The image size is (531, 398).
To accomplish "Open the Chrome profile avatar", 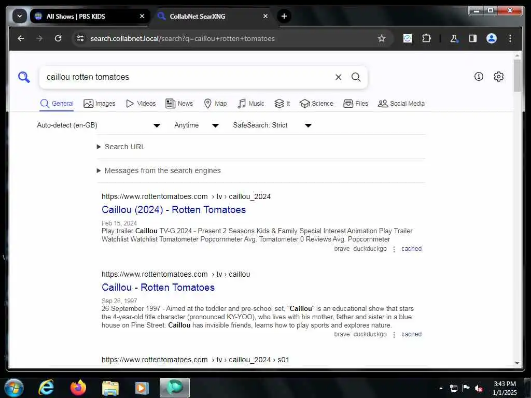I will click(x=492, y=38).
